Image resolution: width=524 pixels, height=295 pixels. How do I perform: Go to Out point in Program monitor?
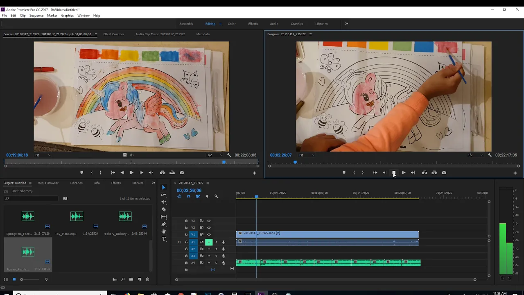(x=413, y=172)
